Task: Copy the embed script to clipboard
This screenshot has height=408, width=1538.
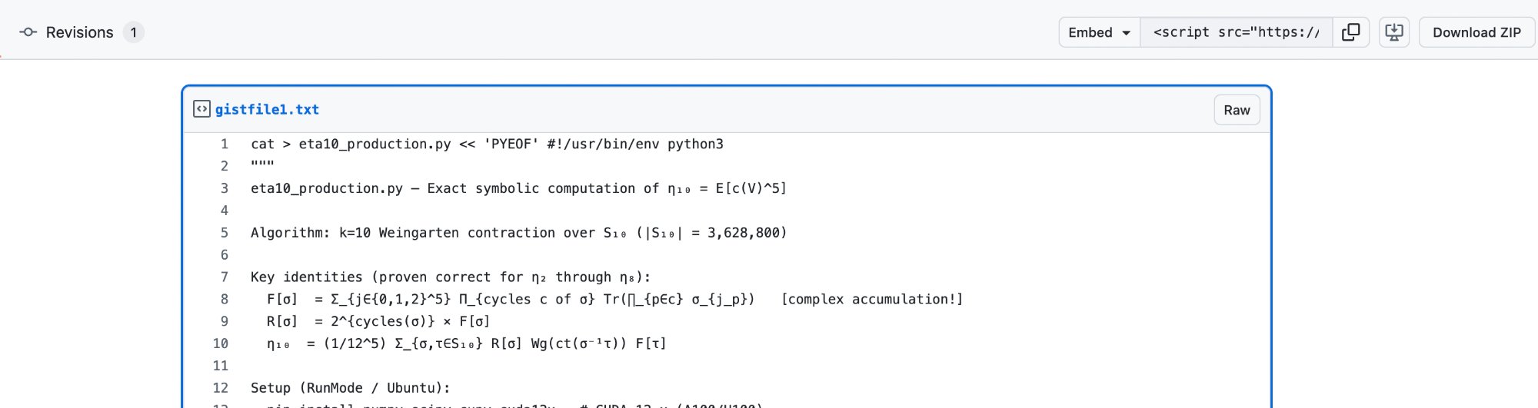Action: click(1350, 32)
